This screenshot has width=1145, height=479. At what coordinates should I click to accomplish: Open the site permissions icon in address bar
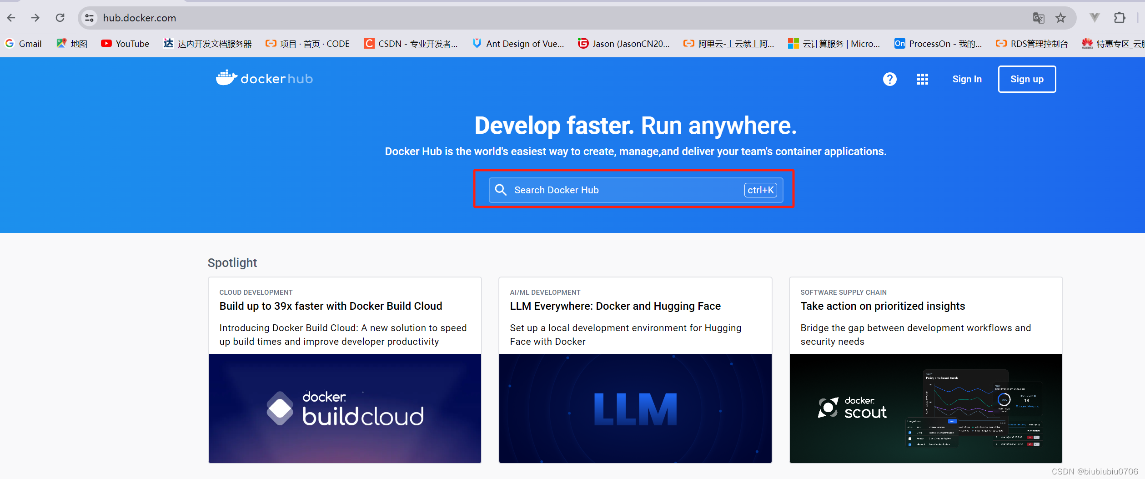(x=89, y=18)
